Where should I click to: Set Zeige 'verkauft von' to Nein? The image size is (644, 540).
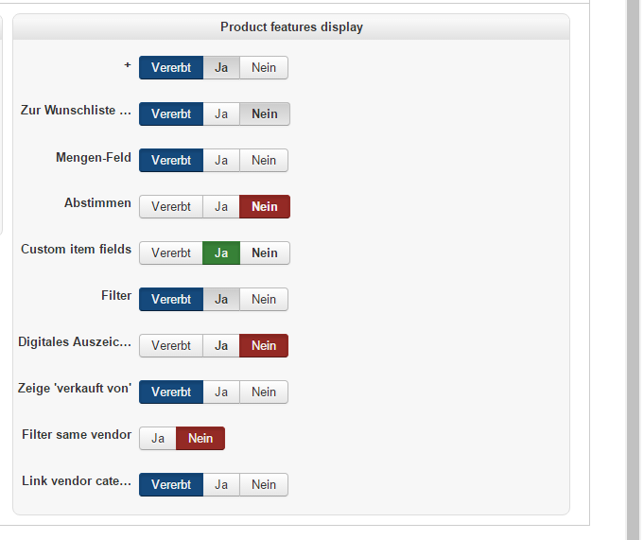point(264,392)
